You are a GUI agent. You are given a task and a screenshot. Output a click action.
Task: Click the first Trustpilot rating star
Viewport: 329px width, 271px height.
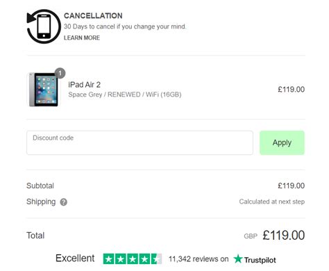click(x=109, y=259)
